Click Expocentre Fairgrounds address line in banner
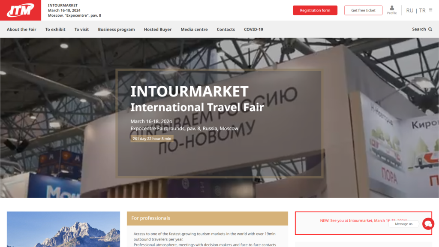Image resolution: width=439 pixels, height=247 pixels. (x=184, y=129)
